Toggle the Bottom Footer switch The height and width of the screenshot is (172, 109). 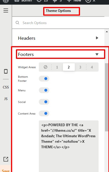(x=44, y=79)
